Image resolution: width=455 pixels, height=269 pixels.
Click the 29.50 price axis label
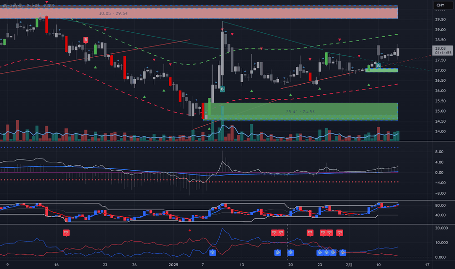[x=440, y=20]
